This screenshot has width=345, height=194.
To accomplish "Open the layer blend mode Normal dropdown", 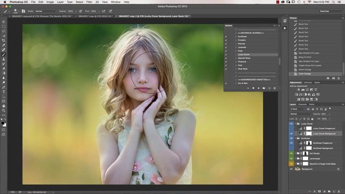I will pos(301,114).
